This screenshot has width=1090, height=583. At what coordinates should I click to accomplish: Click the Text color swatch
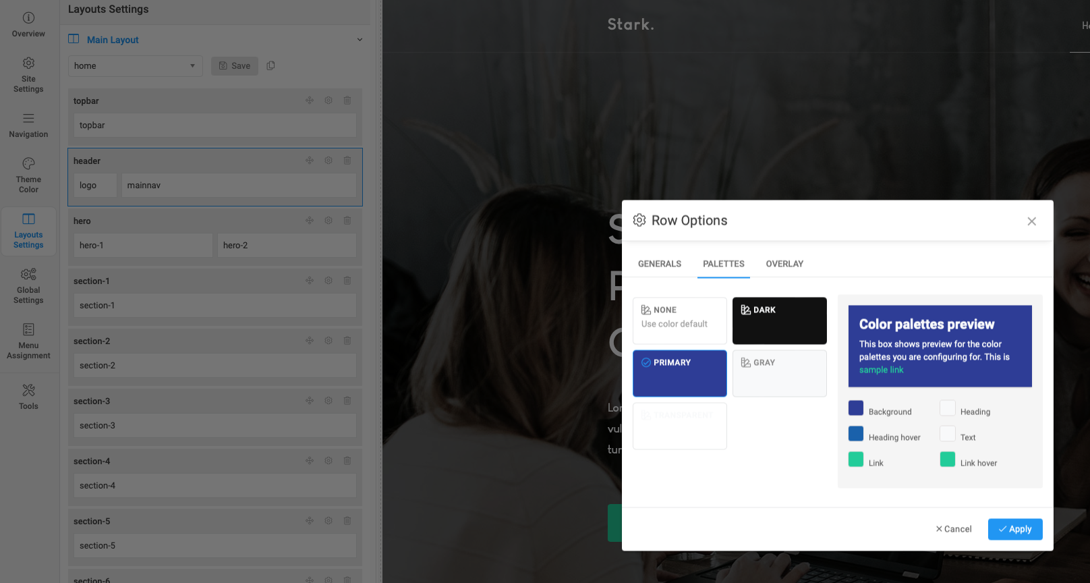coord(948,434)
